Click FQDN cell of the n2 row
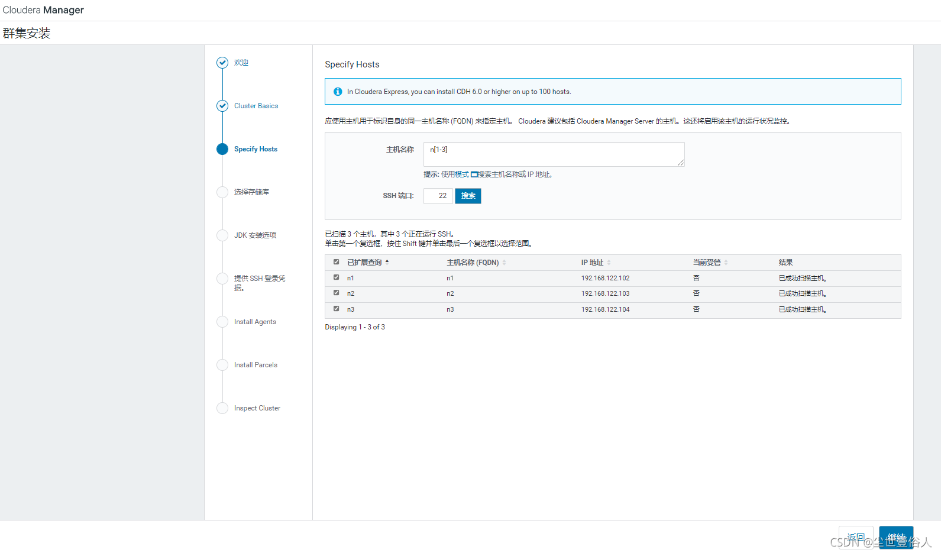Image resolution: width=941 pixels, height=553 pixels. point(450,293)
